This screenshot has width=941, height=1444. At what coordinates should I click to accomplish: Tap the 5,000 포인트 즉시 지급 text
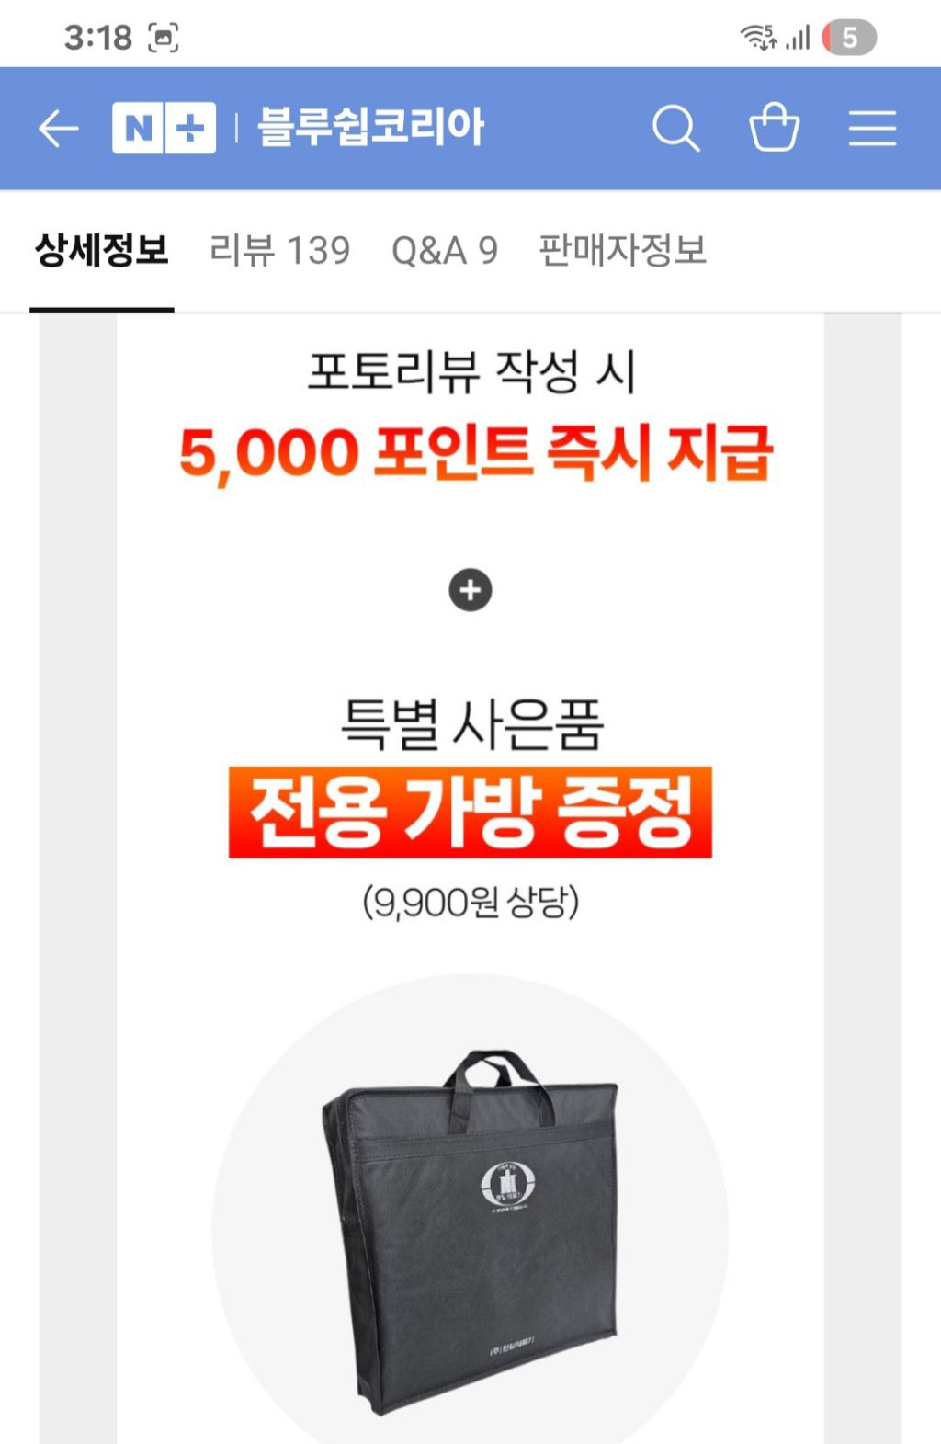click(x=476, y=453)
